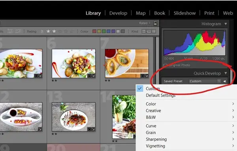Viewport: 237px width, 151px height.
Task: Click the adjustments badge on photo 7
Action: 146,76
